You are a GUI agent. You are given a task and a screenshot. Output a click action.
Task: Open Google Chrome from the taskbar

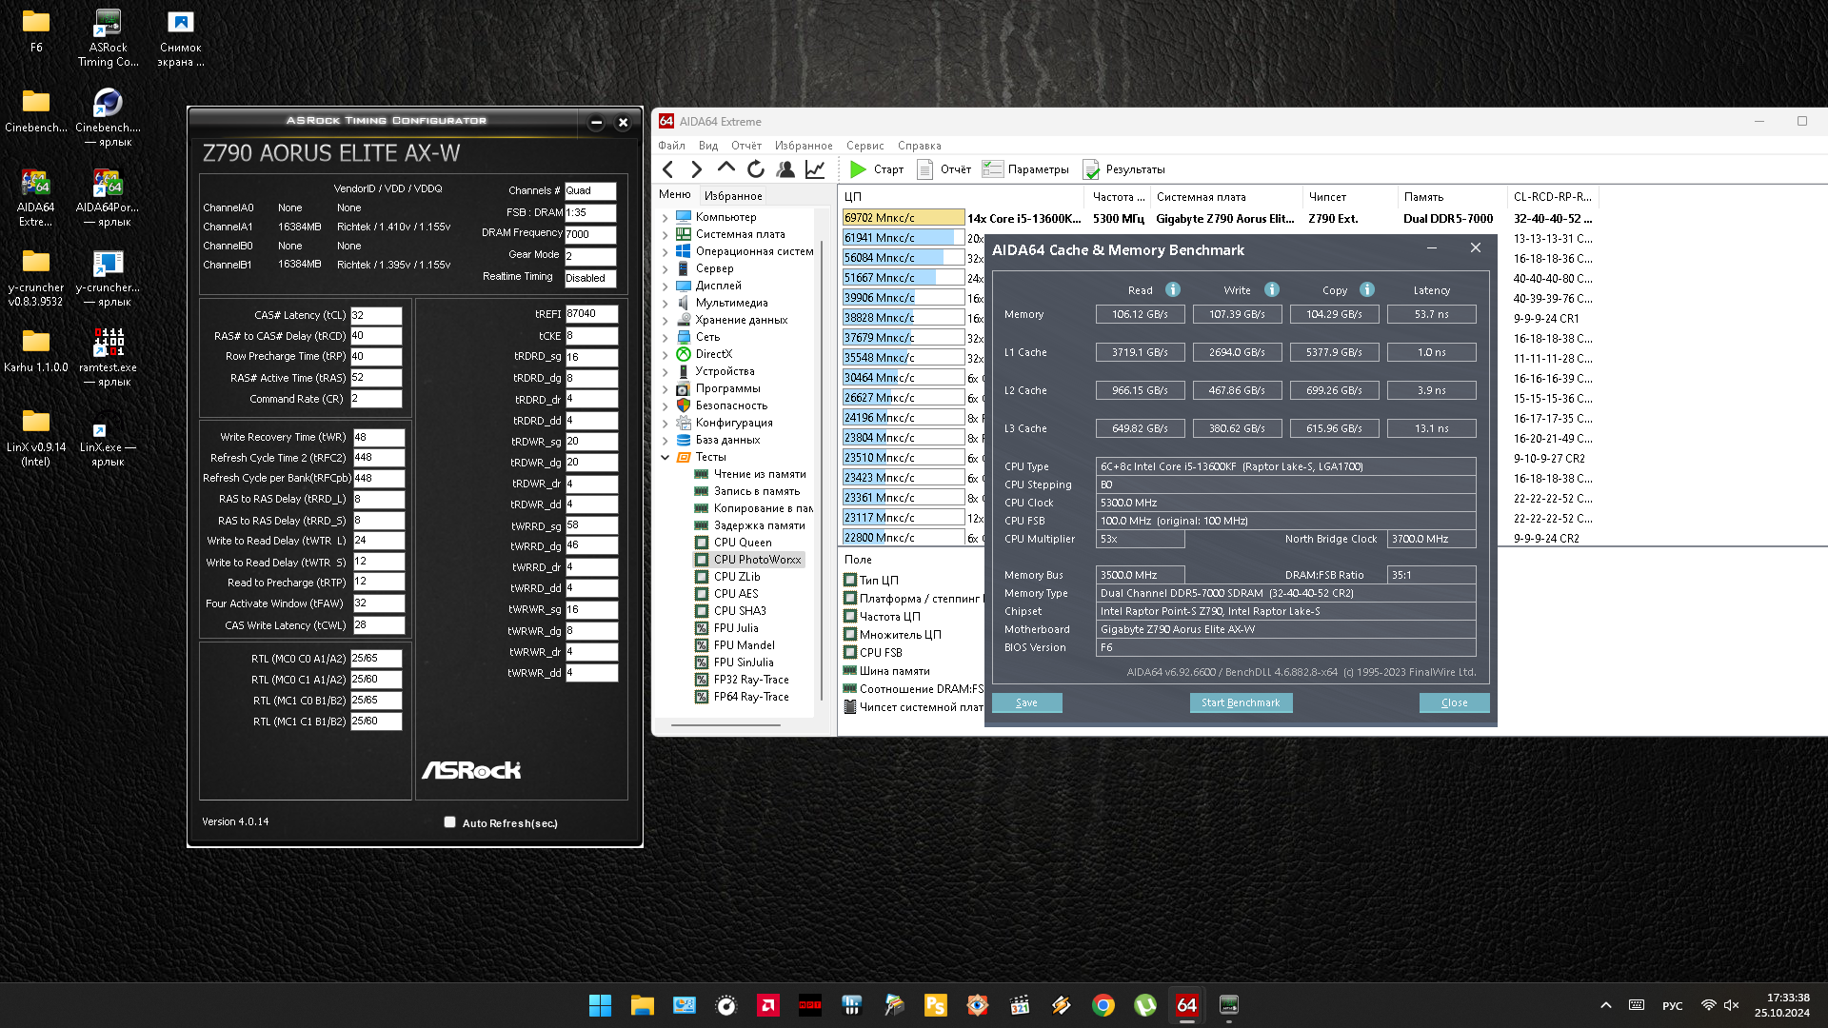[x=1103, y=1005]
